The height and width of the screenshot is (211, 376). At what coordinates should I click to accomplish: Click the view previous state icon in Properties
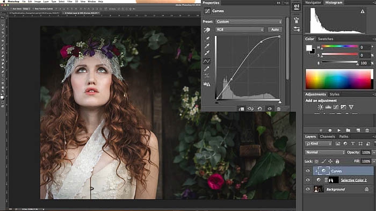point(250,109)
